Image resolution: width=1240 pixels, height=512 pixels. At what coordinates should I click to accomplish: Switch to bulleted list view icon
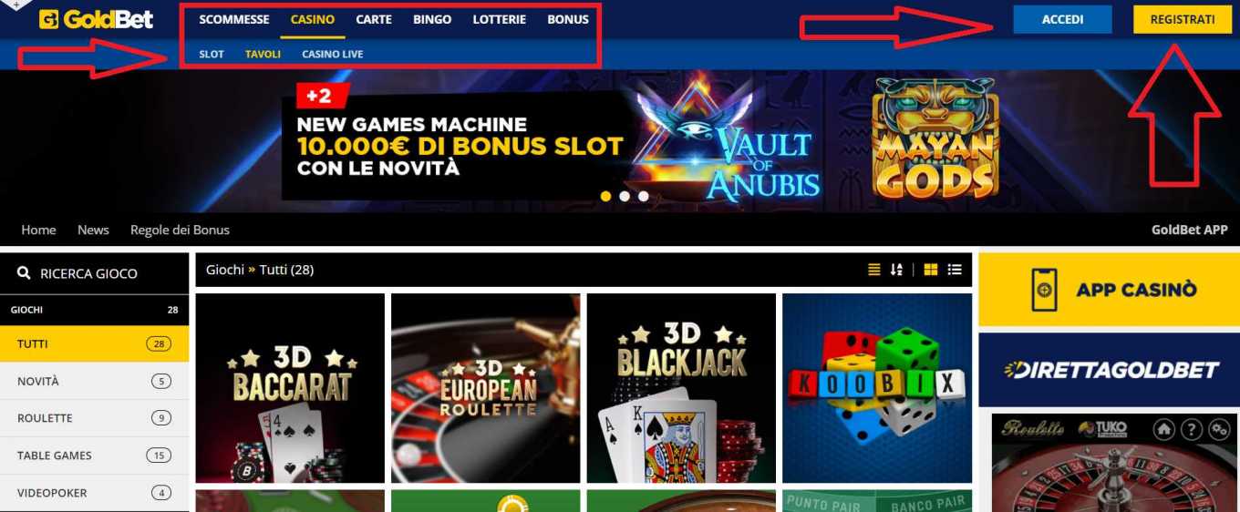[x=955, y=270]
